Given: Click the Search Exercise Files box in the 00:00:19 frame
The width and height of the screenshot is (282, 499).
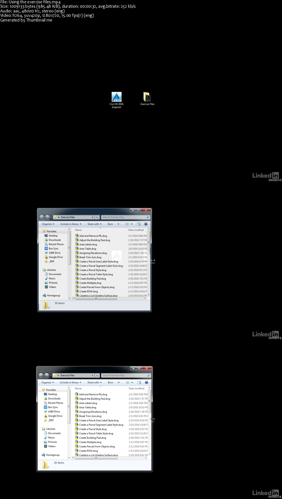Looking at the screenshot, I should point(125,217).
